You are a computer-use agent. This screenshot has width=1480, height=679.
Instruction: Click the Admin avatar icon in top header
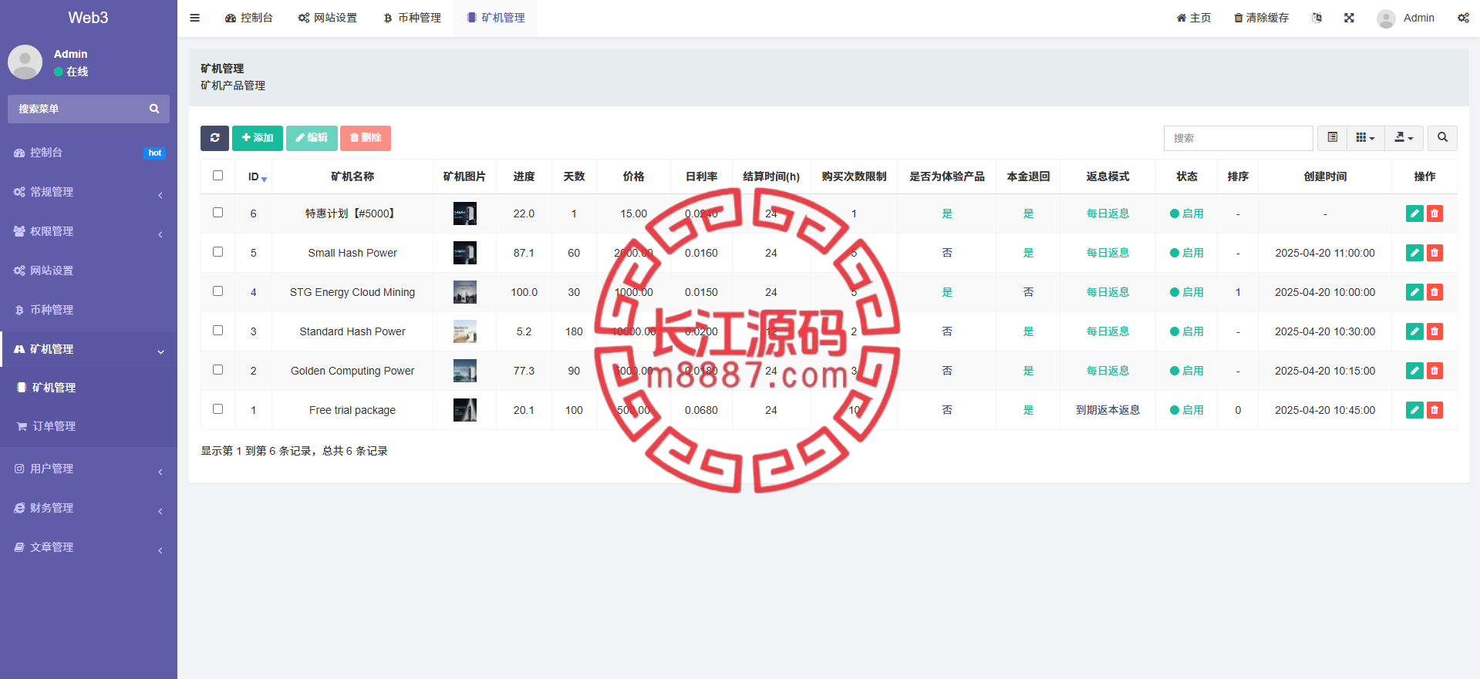[1386, 18]
